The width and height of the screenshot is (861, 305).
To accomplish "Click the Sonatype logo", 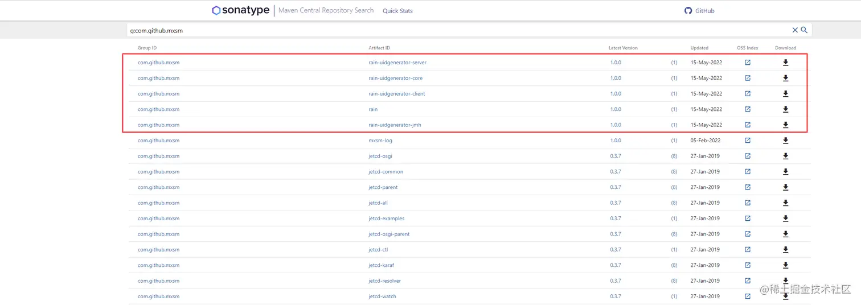I will coord(240,10).
